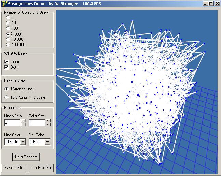Select 1 object radio button
Screen dimensions: 221x176
pyautogui.click(x=8, y=17)
